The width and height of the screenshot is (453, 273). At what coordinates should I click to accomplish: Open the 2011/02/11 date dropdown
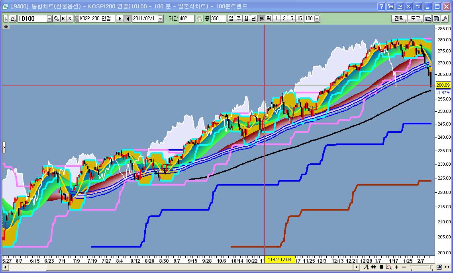point(161,19)
